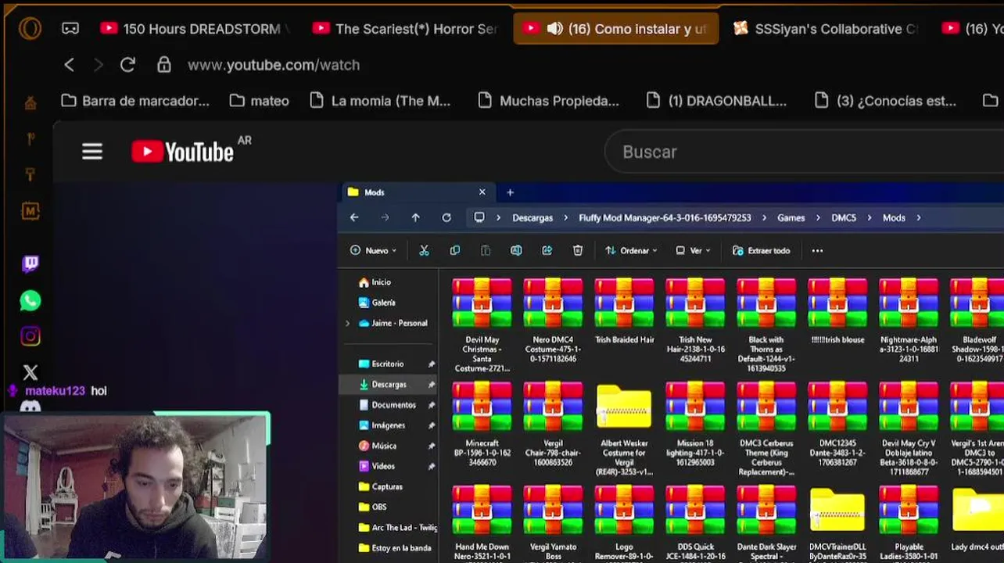Close the Mods Explorer tab
The height and width of the screenshot is (563, 1004).
click(x=482, y=192)
